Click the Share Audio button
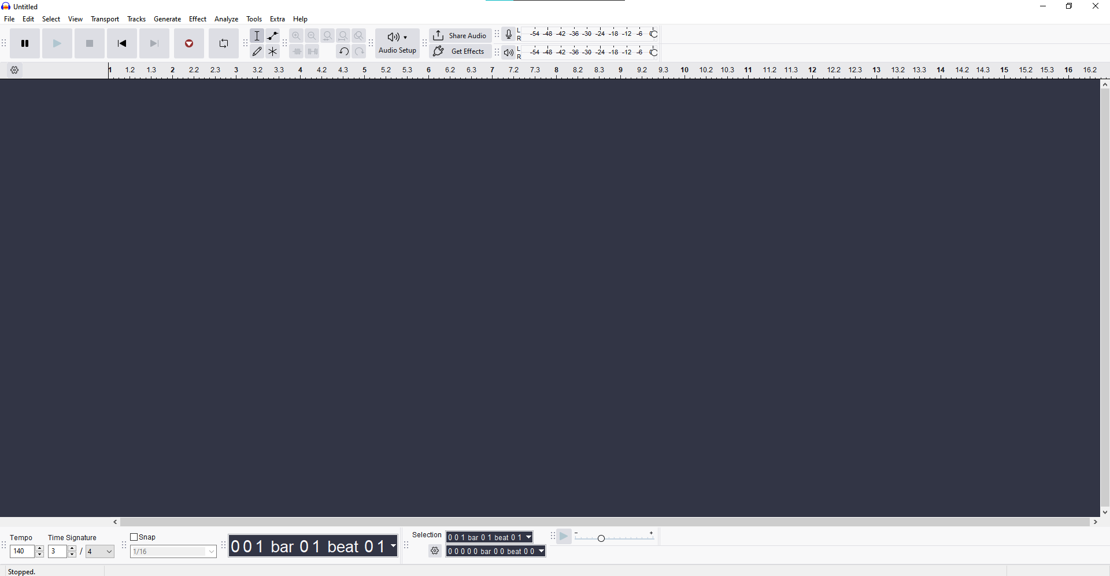This screenshot has width=1110, height=576. [x=460, y=35]
